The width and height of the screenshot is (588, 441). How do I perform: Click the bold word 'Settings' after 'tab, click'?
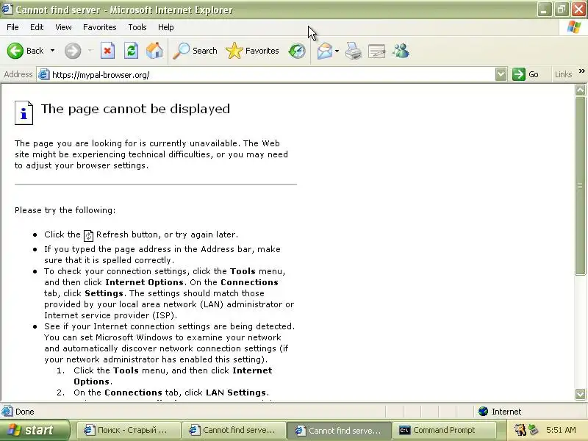pos(104,293)
